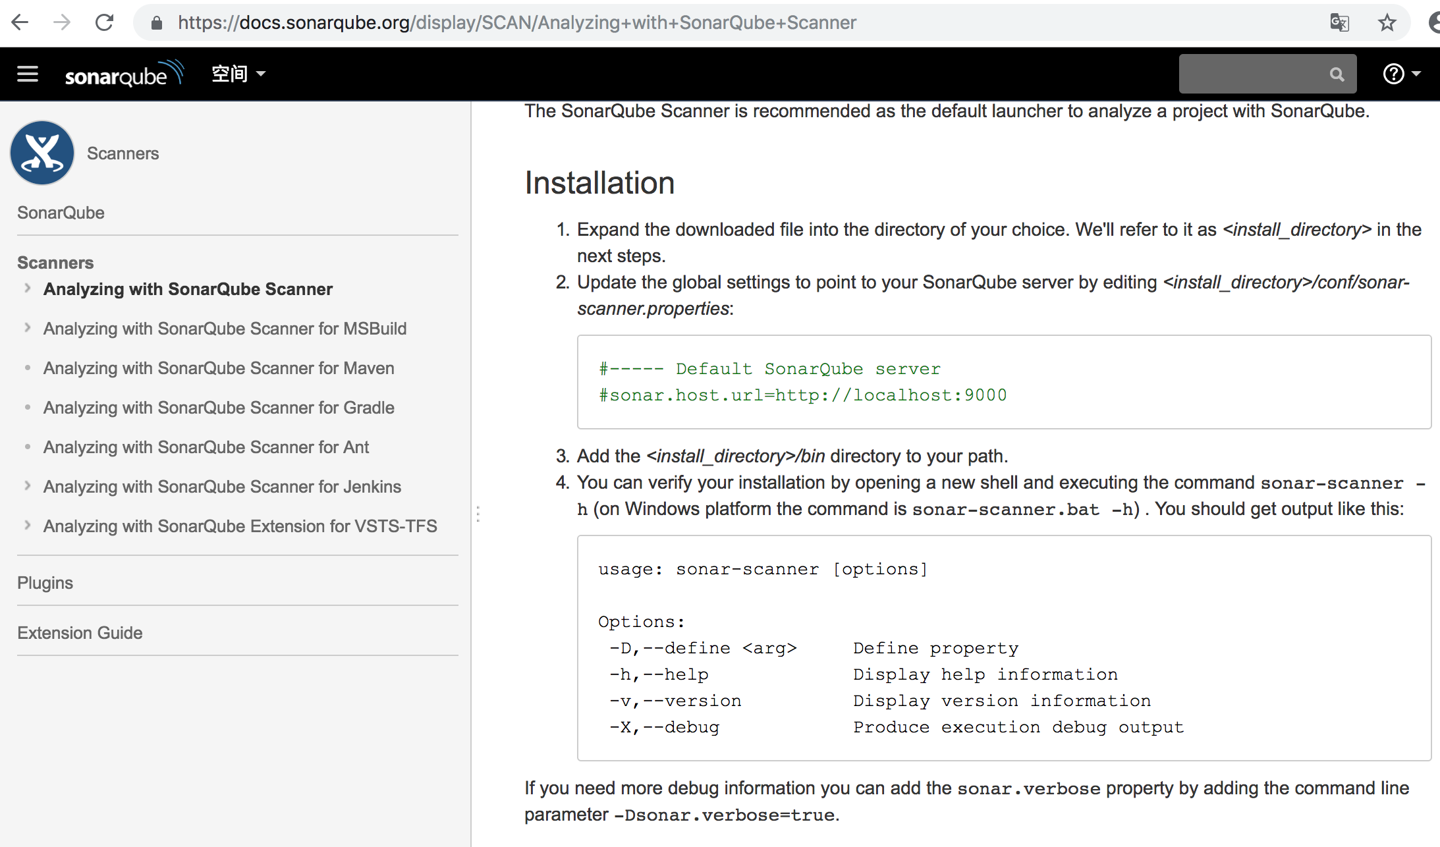Click the '-h,--help' option text
1440x847 pixels.
[x=659, y=674]
